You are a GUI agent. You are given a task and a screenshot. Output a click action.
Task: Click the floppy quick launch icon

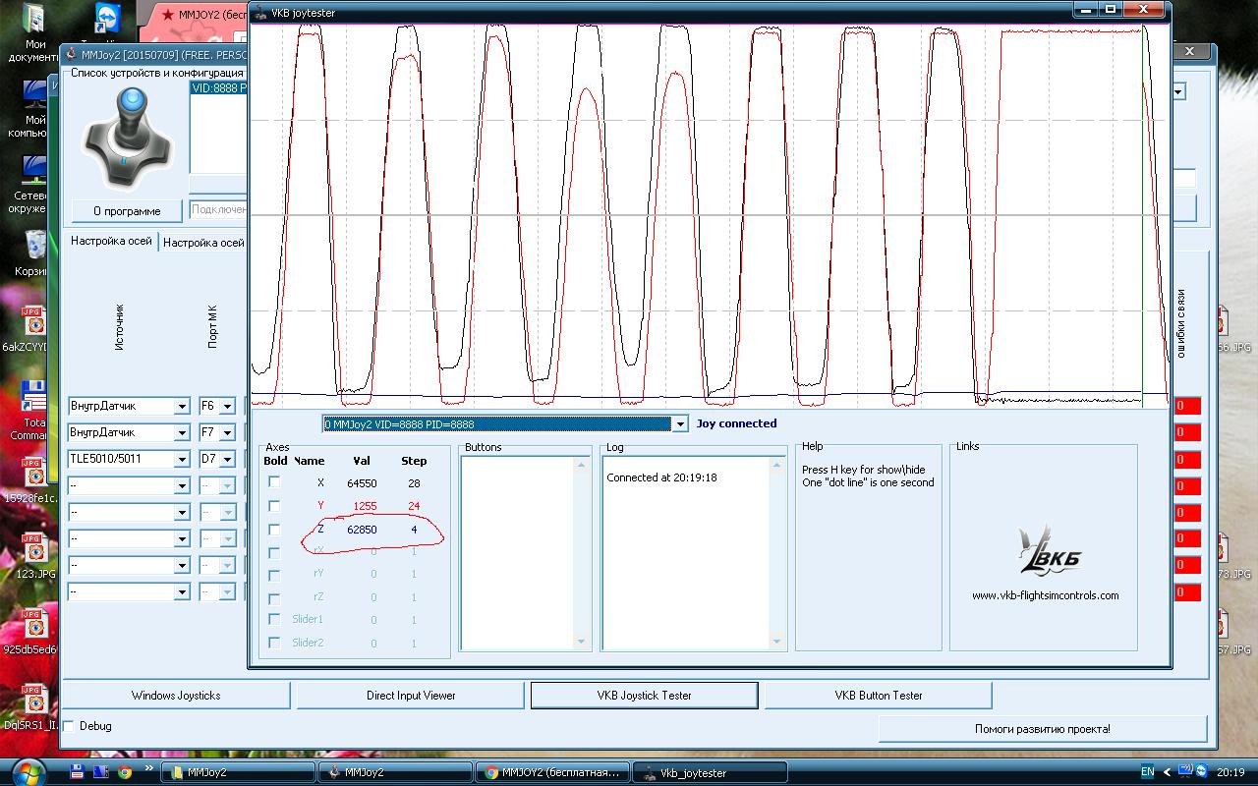[x=78, y=772]
